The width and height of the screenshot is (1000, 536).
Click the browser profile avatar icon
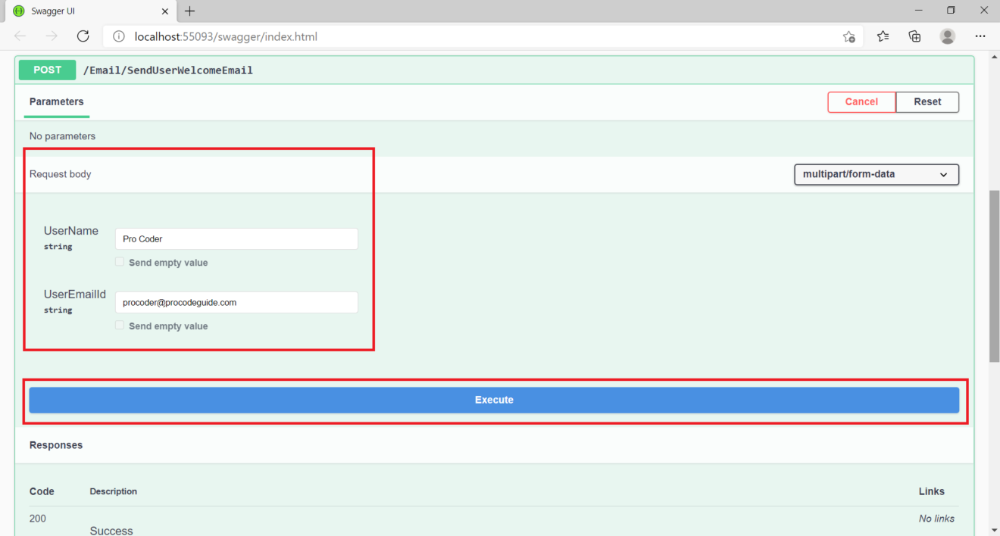tap(947, 36)
